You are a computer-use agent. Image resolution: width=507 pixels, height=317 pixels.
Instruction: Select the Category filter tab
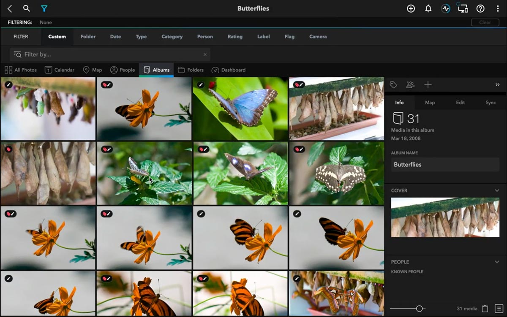[172, 37]
